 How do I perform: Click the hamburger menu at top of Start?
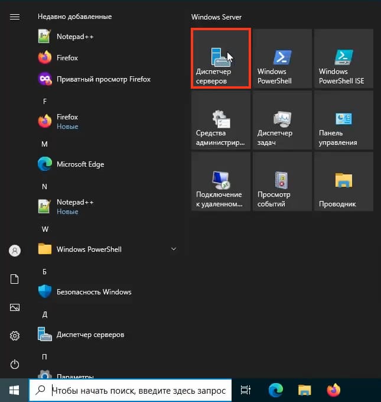15,17
